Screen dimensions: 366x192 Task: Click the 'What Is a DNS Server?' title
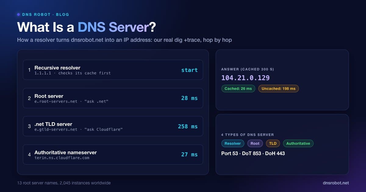[87, 27]
